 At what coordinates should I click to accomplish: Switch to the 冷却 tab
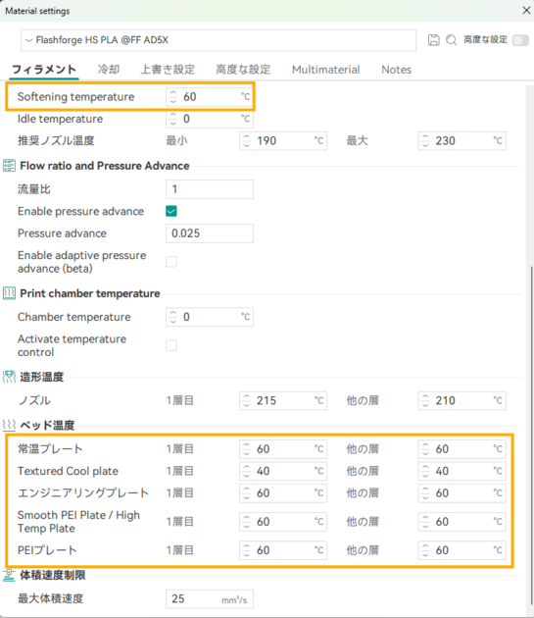[109, 70]
